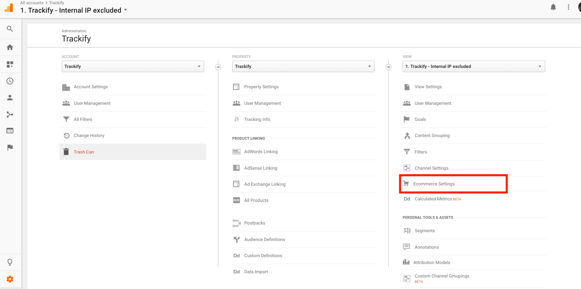Click the Segments icon
Screen dimensions: 581x289
[407, 231]
